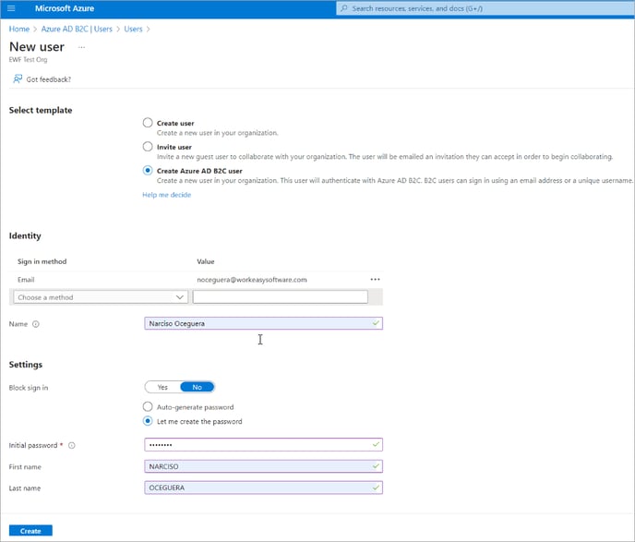Click Got feedback? text
The image size is (635, 542).
pos(49,79)
